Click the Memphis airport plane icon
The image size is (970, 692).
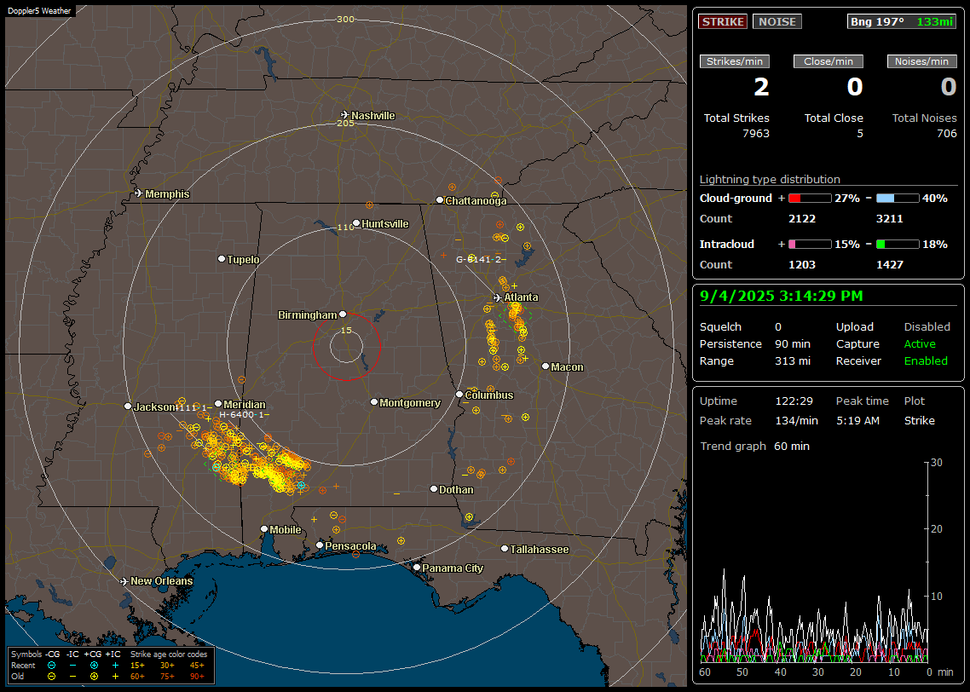tap(139, 193)
